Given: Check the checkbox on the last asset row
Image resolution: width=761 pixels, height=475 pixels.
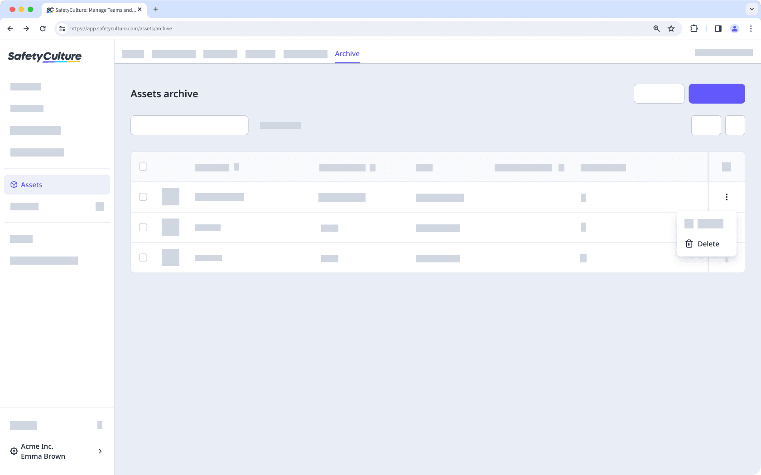Looking at the screenshot, I should pyautogui.click(x=143, y=257).
